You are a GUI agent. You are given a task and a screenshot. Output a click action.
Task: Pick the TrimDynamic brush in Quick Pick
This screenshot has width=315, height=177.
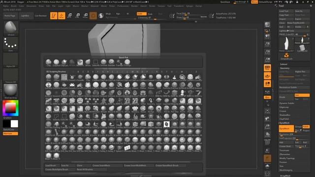point(127,62)
